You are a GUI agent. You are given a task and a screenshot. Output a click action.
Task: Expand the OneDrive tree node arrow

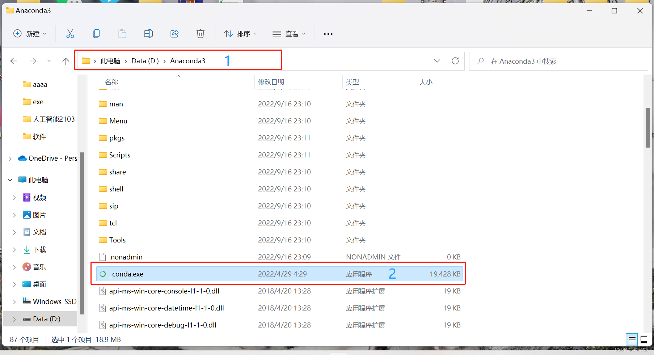10,159
